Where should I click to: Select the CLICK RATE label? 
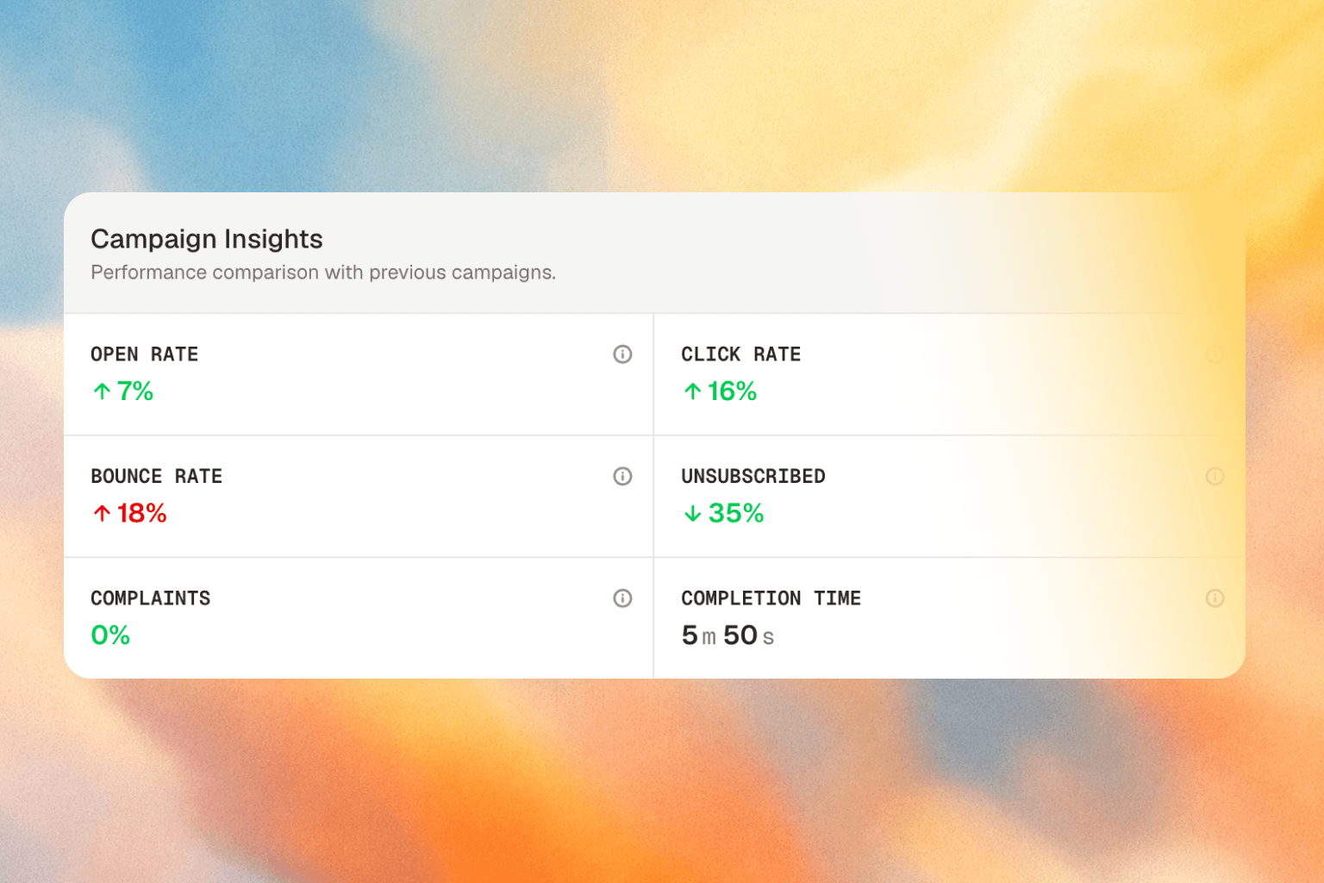click(741, 354)
